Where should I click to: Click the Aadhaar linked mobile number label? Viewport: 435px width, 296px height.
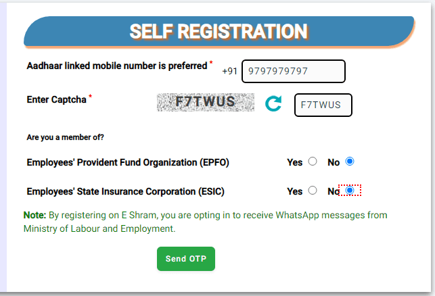(x=117, y=66)
